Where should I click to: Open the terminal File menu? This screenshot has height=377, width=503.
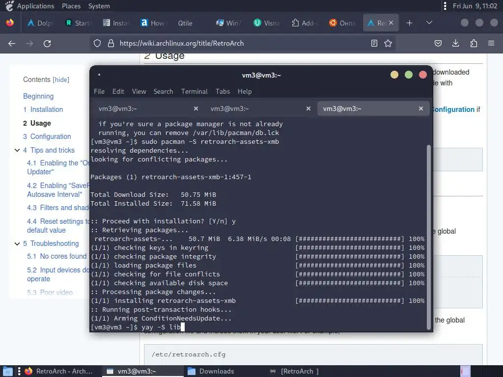(99, 91)
